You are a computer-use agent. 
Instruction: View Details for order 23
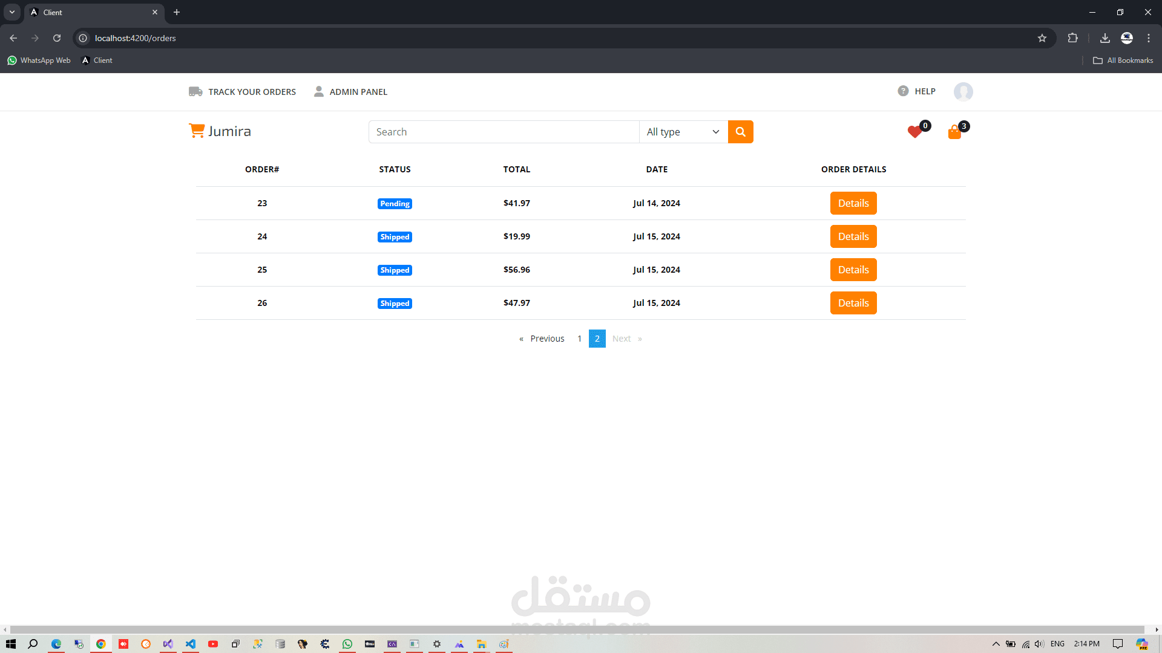853,203
